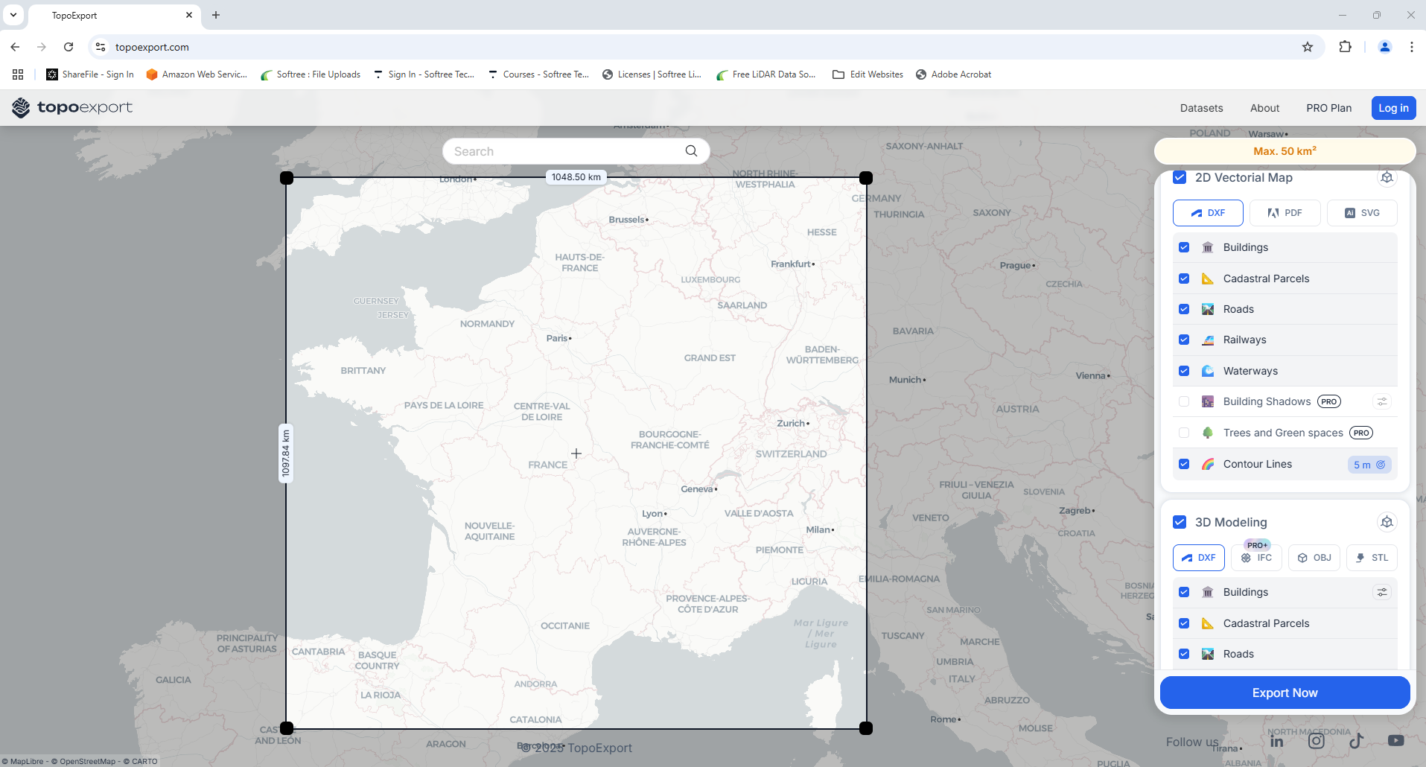Reload the page
1426x767 pixels.
[69, 47]
